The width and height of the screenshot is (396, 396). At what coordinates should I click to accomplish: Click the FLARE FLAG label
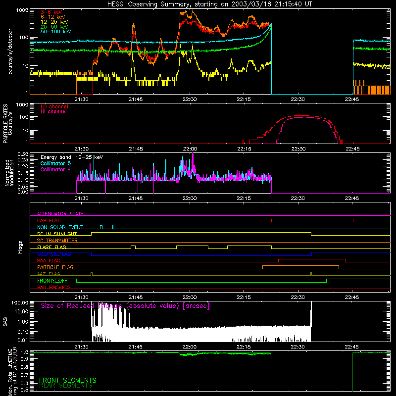click(x=51, y=247)
